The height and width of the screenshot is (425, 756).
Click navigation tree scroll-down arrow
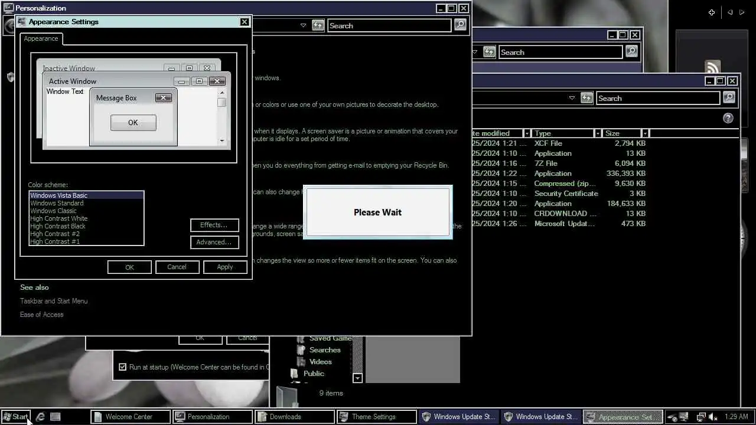pyautogui.click(x=357, y=378)
